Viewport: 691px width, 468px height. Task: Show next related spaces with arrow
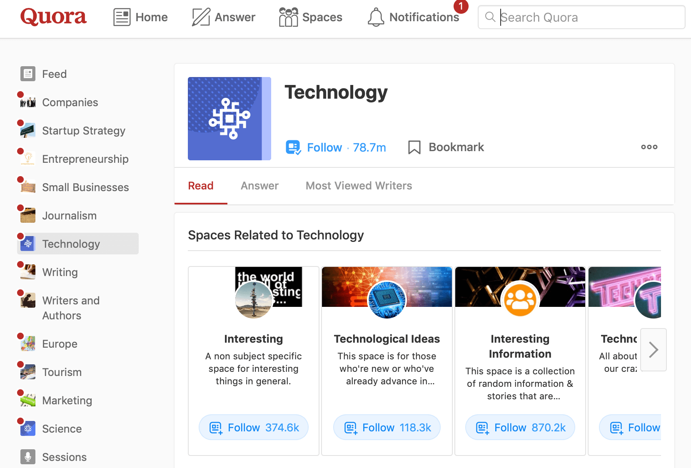coord(653,349)
